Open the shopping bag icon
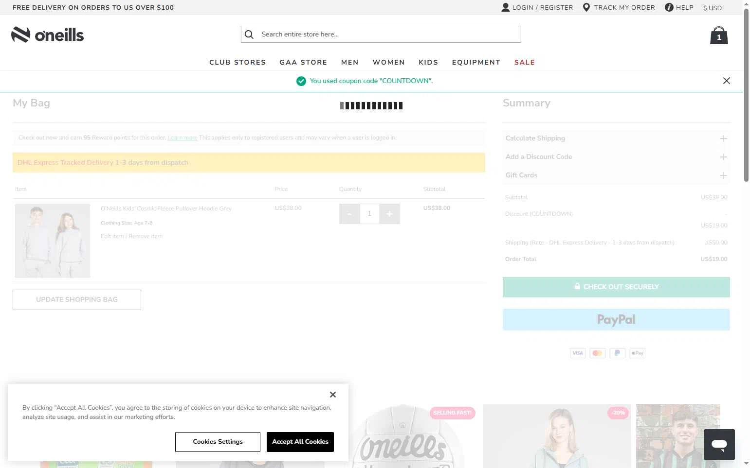The image size is (750, 468). [x=719, y=35]
